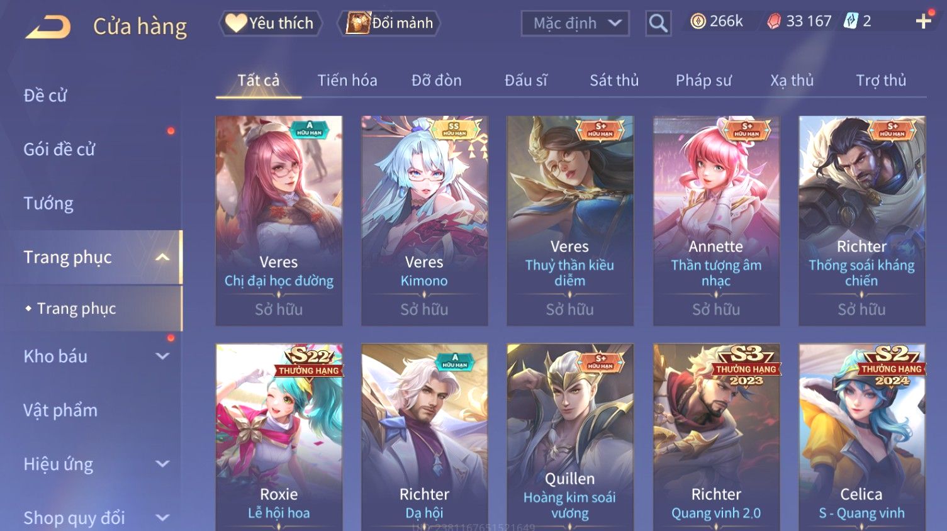Open the Tướng sidebar menu
Viewport: 947px width, 531px height.
point(48,203)
